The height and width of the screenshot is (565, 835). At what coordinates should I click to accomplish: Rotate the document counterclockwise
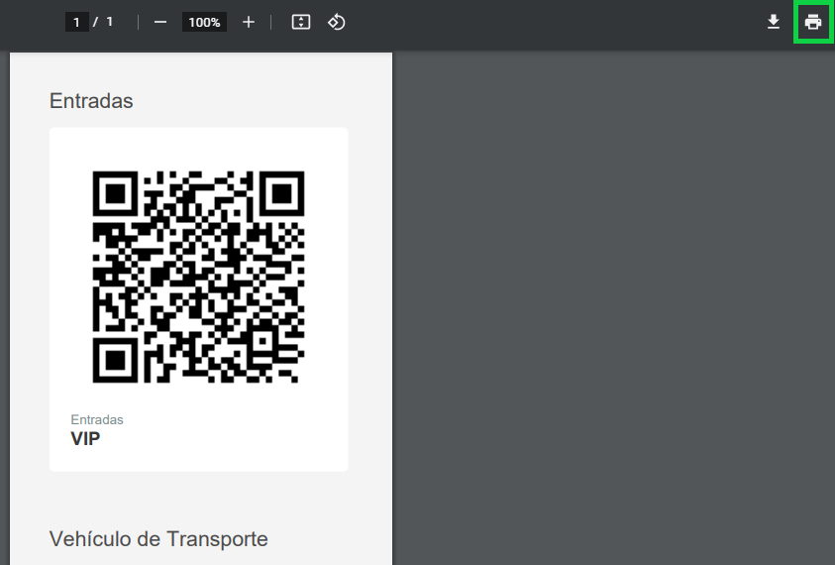[x=336, y=22]
